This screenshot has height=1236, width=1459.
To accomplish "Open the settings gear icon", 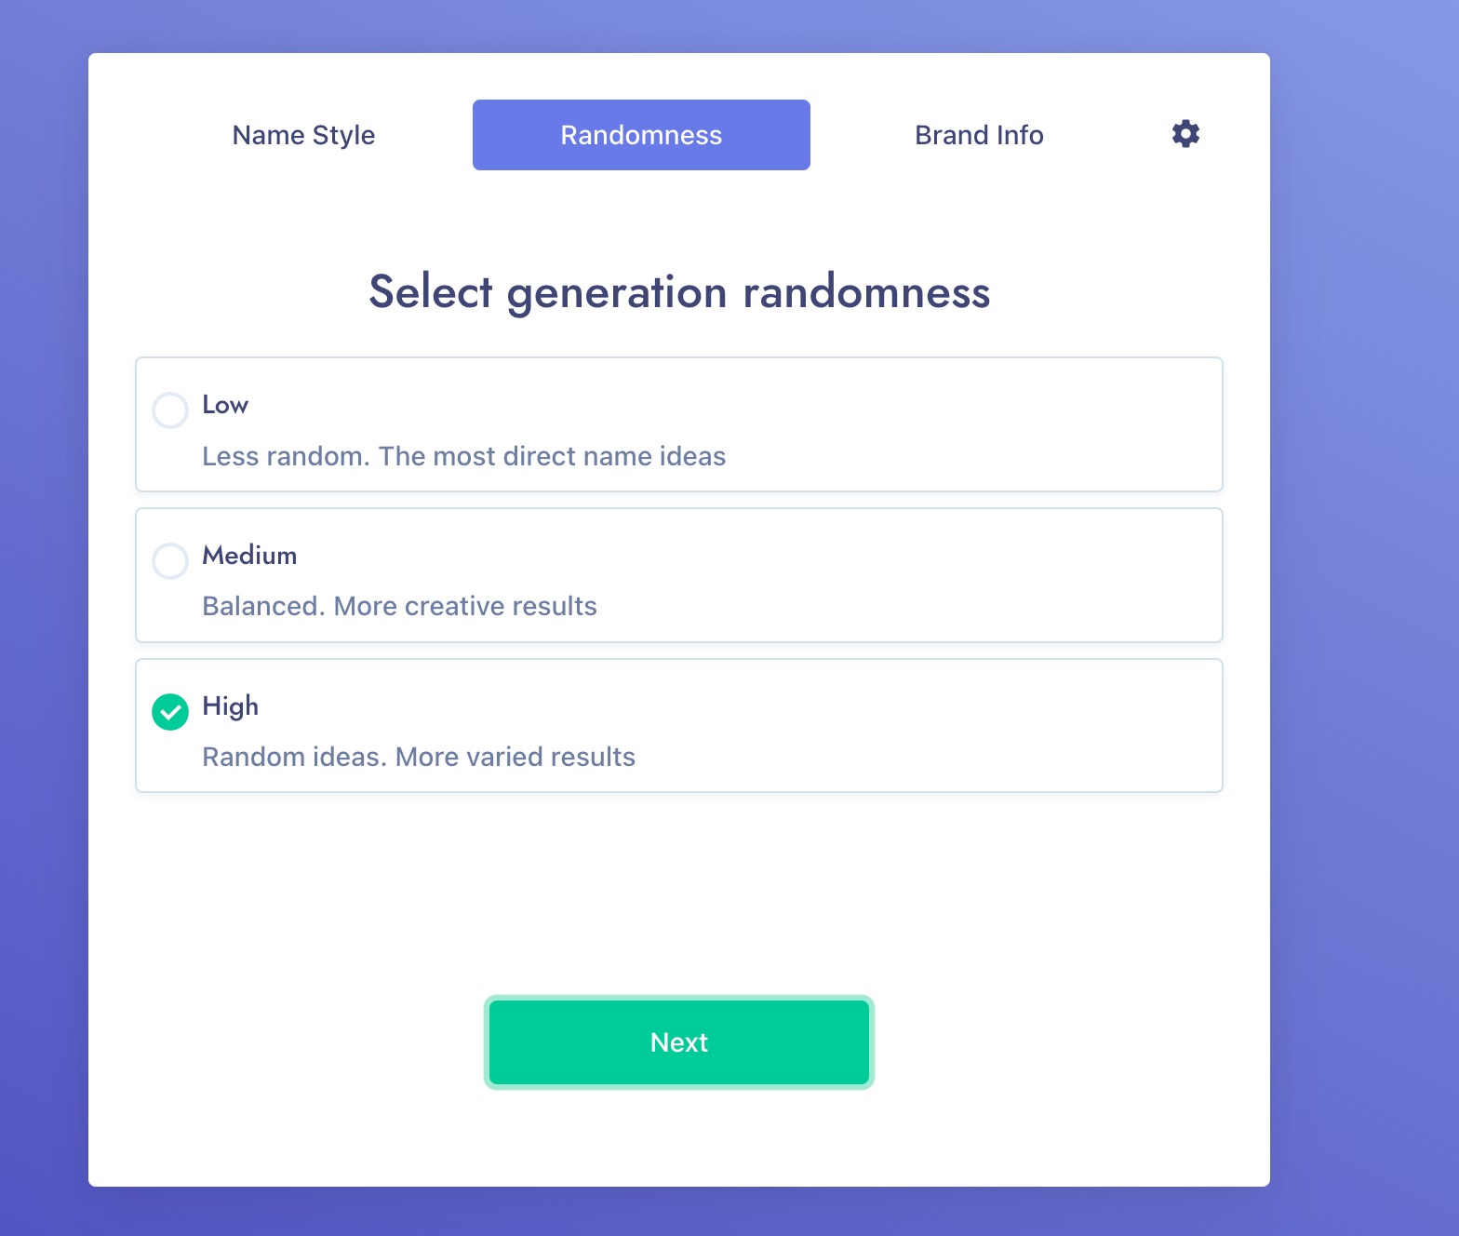I will [x=1185, y=134].
